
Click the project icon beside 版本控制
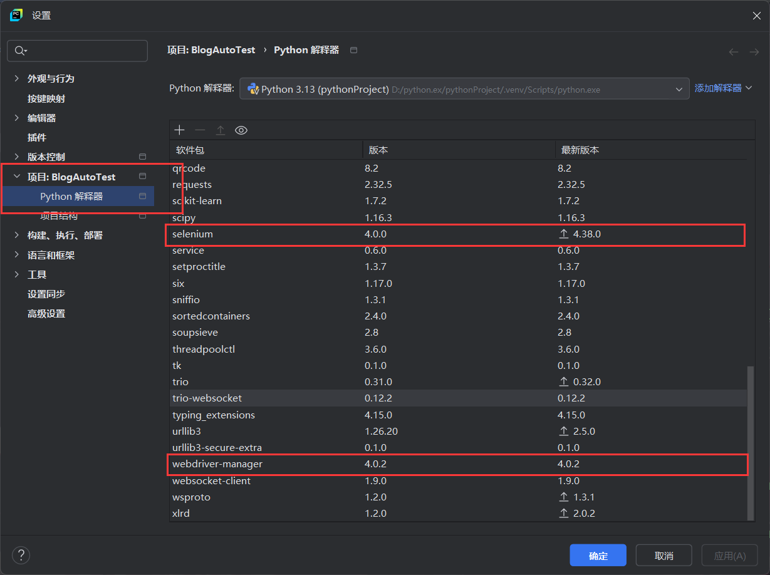click(x=142, y=157)
